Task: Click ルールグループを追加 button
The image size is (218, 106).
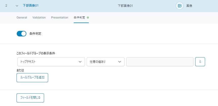Action: click(32, 78)
